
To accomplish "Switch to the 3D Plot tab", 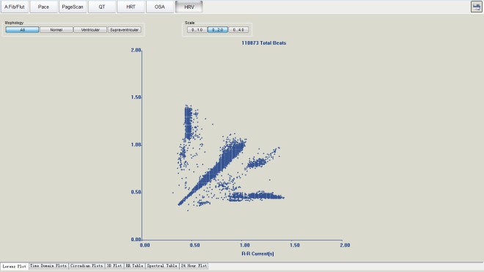I will click(x=114, y=266).
